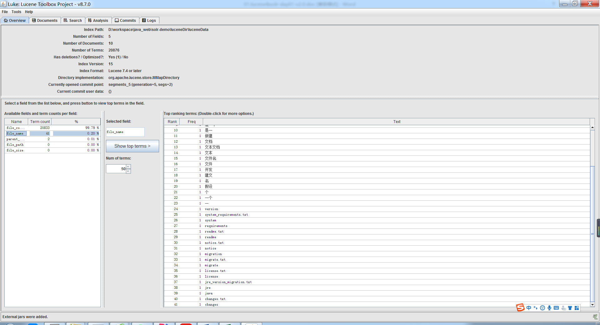Click the terms table scrollbar down arrow
The width and height of the screenshot is (600, 325).
[x=592, y=304]
